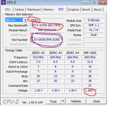Click the tRC value 27
Viewport: 132px width, 118px height.
point(38,81)
